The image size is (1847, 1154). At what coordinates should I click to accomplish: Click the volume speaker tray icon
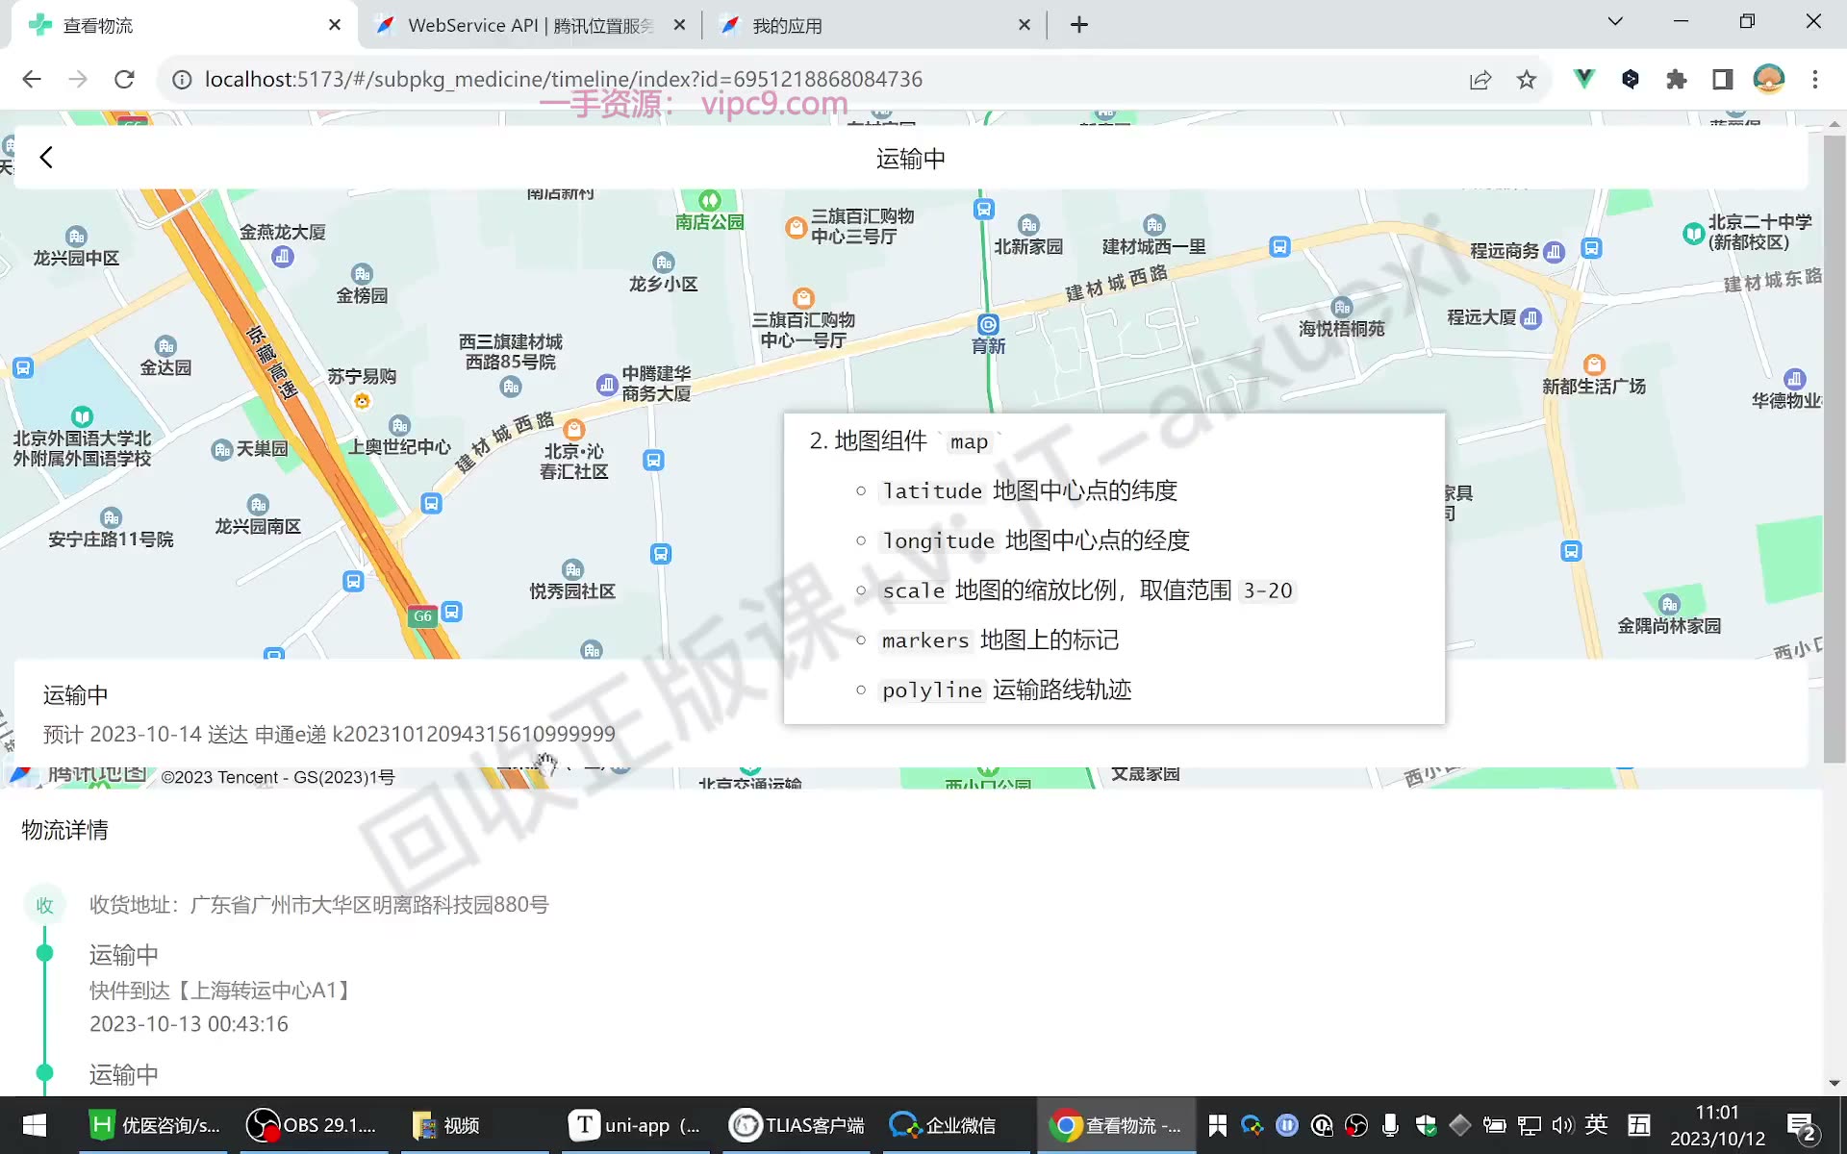(1561, 1125)
